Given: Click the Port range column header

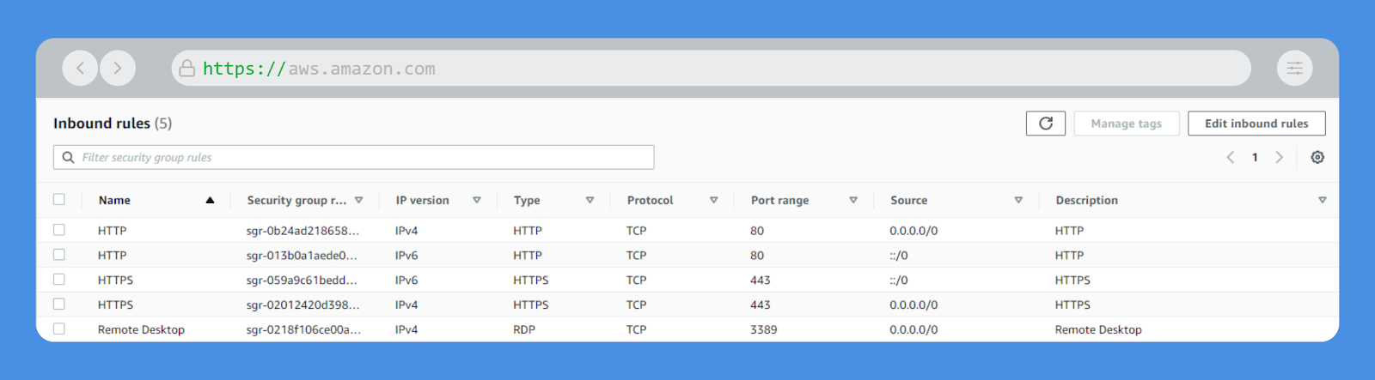Looking at the screenshot, I should (x=779, y=200).
